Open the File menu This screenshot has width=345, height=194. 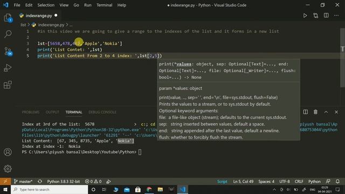click(x=17, y=5)
